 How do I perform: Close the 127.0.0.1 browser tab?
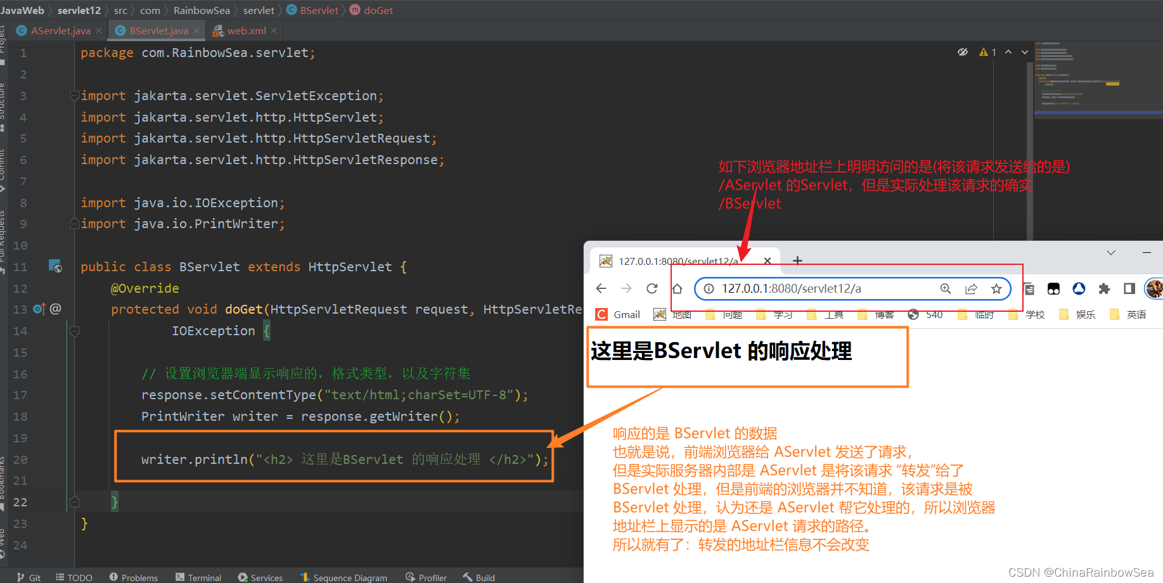click(768, 260)
